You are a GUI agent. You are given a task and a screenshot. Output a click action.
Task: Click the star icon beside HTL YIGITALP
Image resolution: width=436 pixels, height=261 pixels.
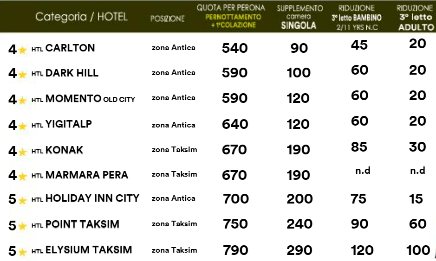[22, 127]
